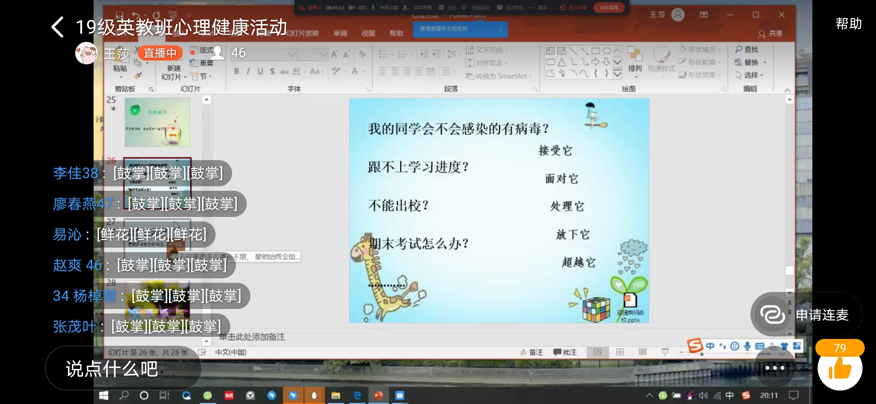Screen dimensions: 876x404
Task: Open the three-dots more options button
Action: (x=775, y=368)
